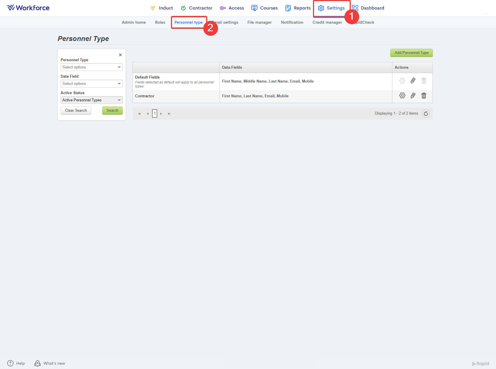Close the search filter panel
Viewport: 496px width, 369px height.
coord(120,55)
